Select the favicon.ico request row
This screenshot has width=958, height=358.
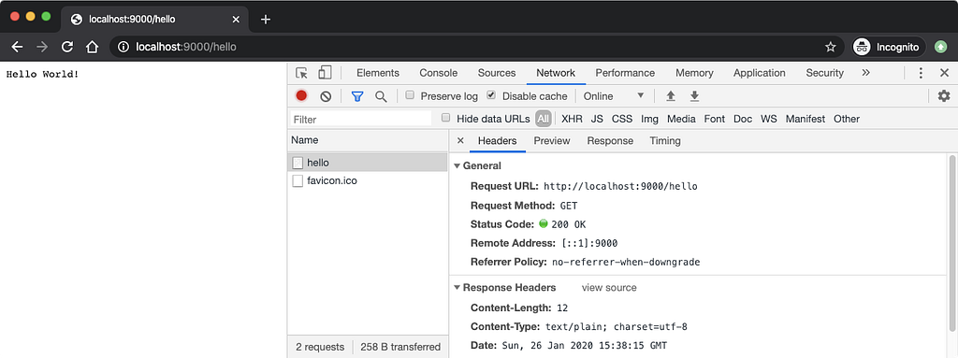[x=367, y=180]
